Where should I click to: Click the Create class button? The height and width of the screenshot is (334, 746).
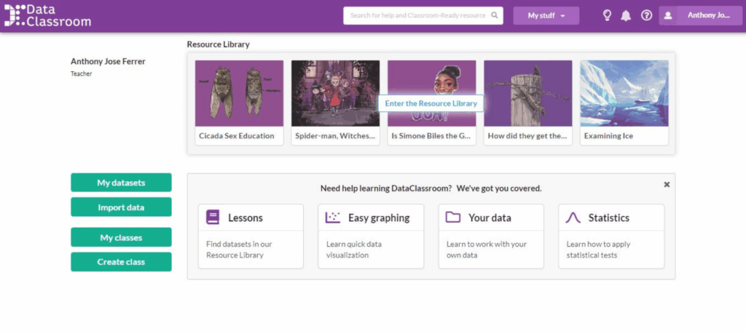pos(122,262)
